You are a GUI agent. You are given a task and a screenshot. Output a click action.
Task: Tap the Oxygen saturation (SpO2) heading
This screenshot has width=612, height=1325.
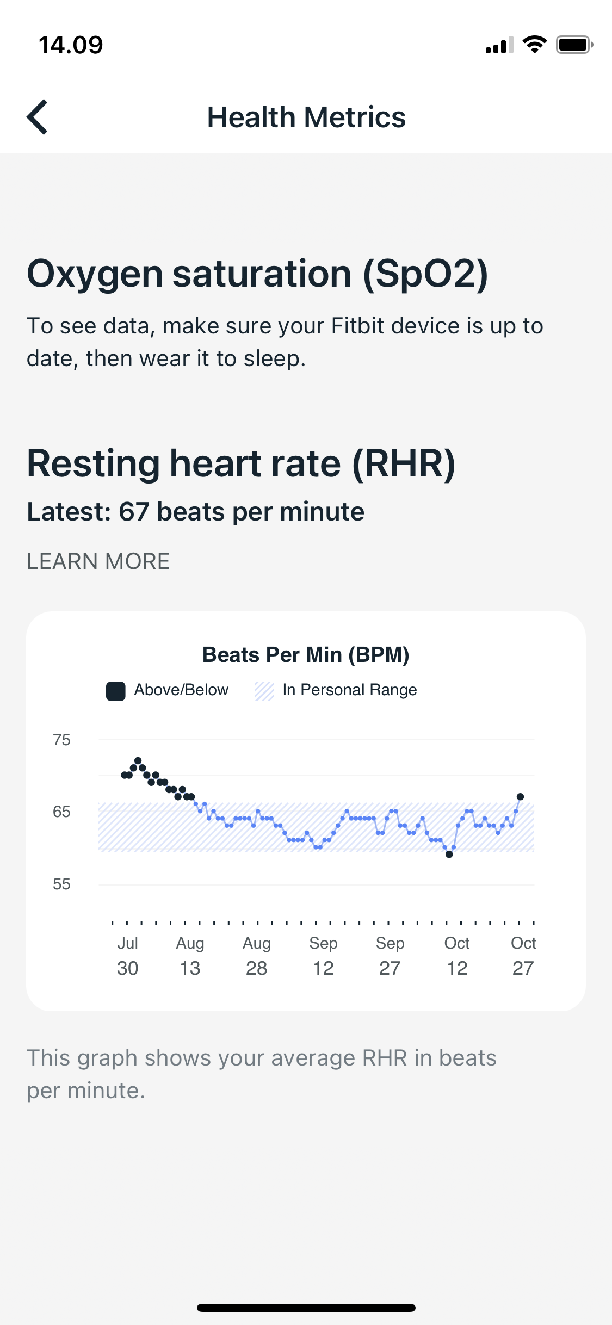point(257,274)
